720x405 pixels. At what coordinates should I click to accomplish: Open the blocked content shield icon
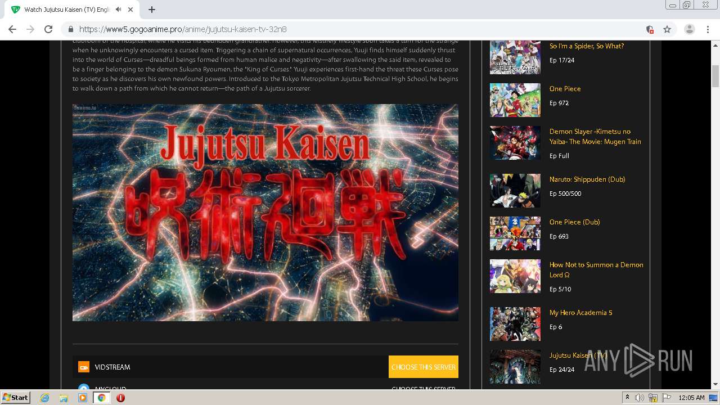coord(650,29)
